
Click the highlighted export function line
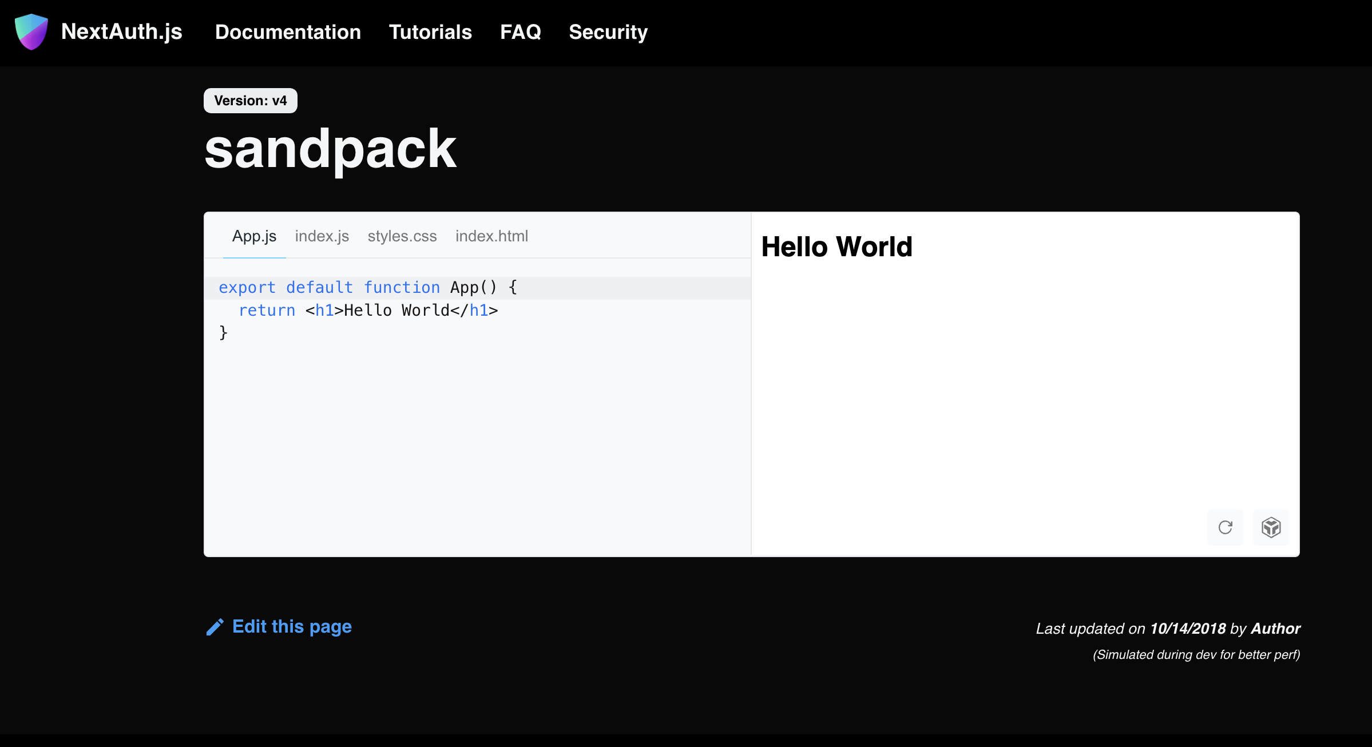point(368,287)
